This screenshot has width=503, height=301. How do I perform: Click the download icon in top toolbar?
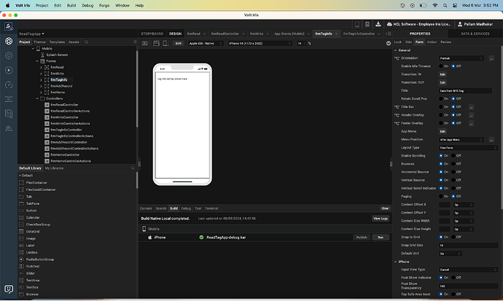378,24
